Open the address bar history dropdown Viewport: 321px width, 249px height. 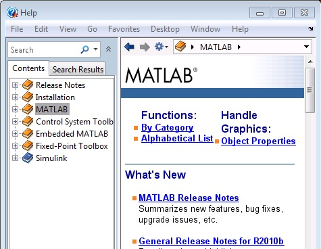[306, 47]
